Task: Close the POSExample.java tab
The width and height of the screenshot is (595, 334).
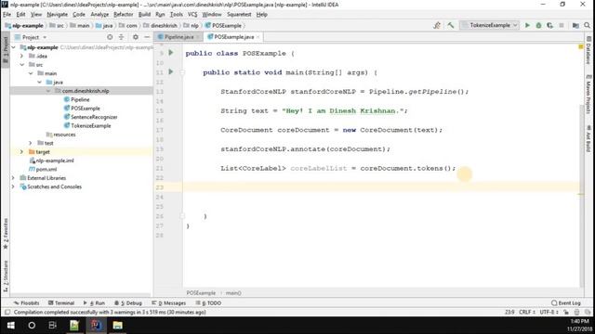Action: point(258,37)
